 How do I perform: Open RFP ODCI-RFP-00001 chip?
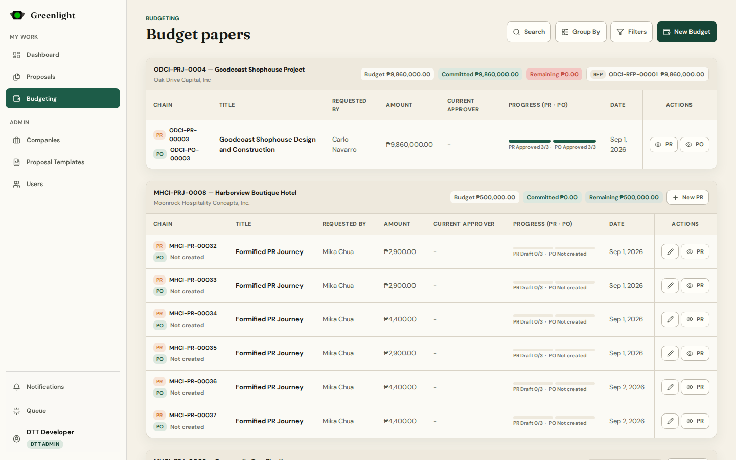tap(648, 74)
